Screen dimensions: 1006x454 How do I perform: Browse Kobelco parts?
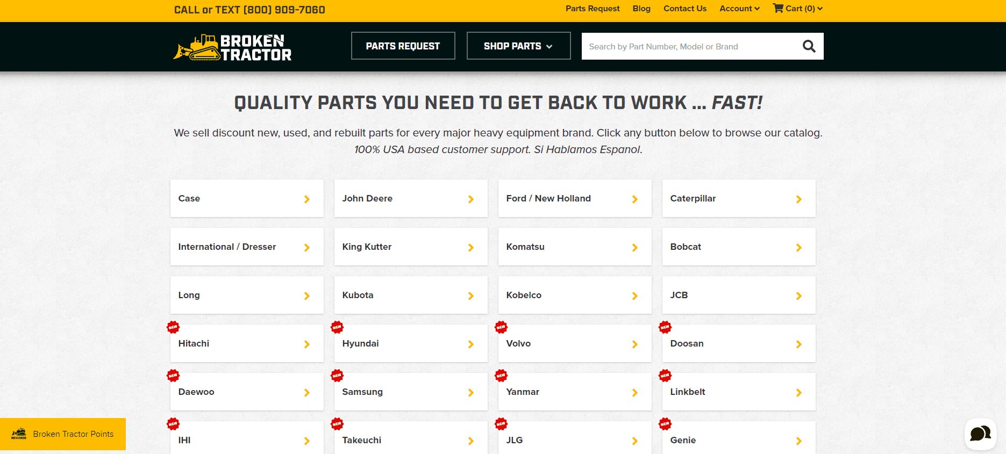[x=575, y=295]
